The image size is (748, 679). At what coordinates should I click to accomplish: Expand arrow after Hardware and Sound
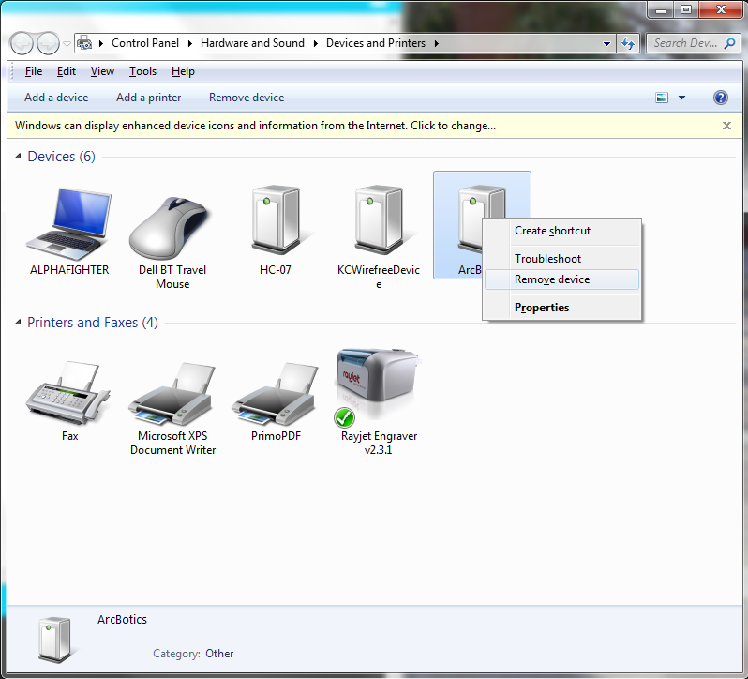pos(315,43)
